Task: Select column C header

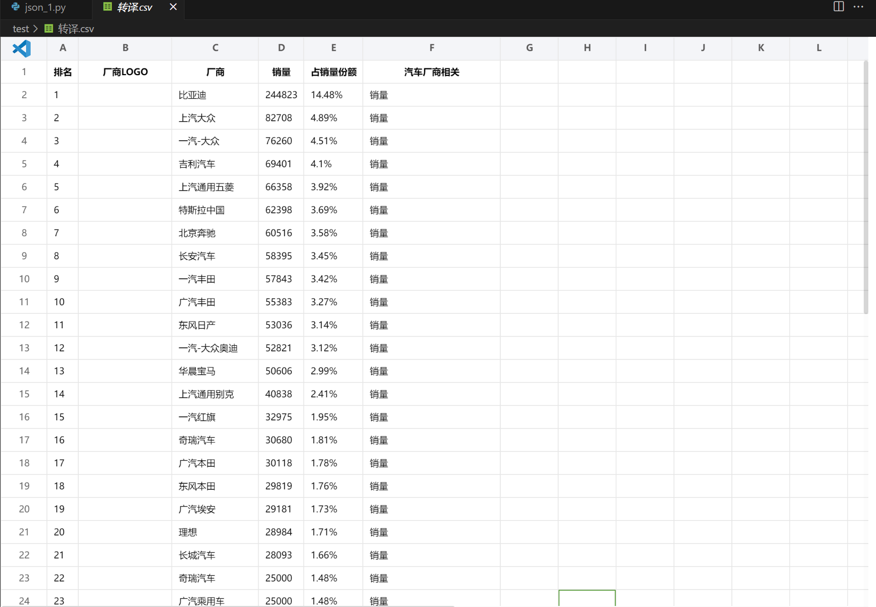Action: [x=215, y=48]
